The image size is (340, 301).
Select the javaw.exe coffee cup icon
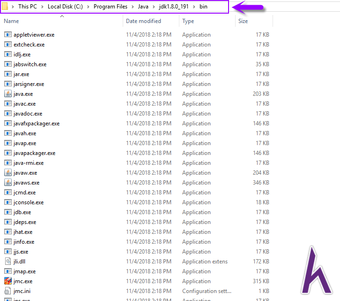[8, 172]
